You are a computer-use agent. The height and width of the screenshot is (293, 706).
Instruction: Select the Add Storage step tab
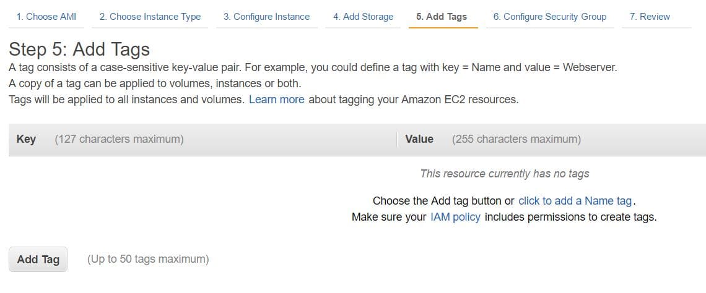pos(363,17)
